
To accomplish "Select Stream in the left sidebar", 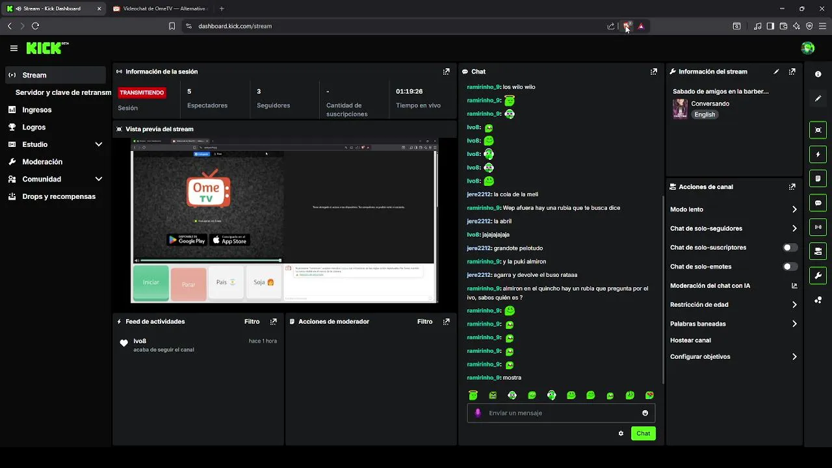I will click(55, 75).
